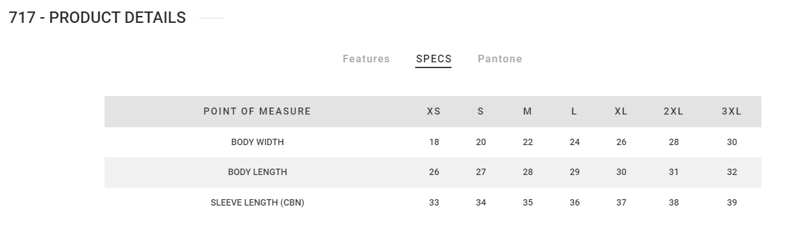Click sleeve length value 39 for 3XL
801x238 pixels.
732,203
